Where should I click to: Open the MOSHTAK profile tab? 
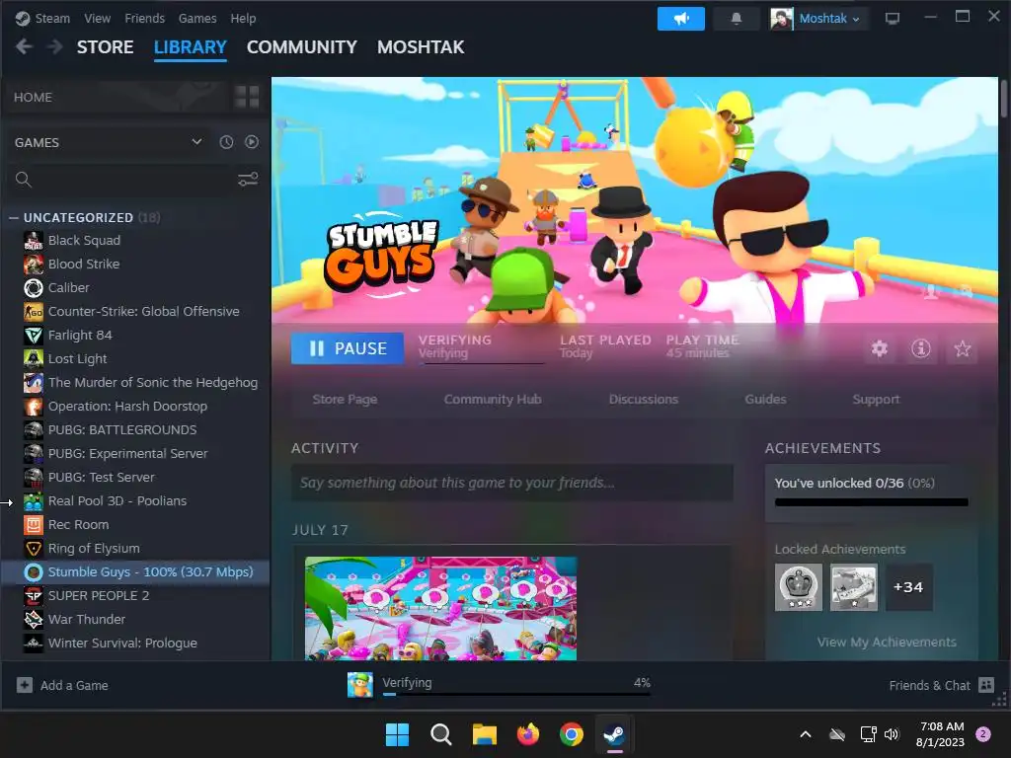(421, 47)
